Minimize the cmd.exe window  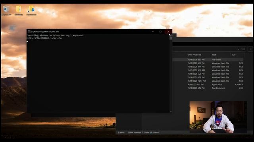153,32
